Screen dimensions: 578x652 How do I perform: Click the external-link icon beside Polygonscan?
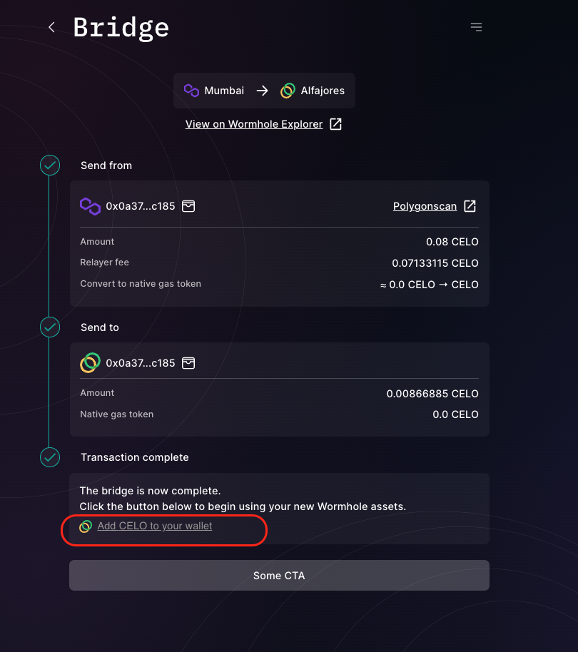click(470, 206)
